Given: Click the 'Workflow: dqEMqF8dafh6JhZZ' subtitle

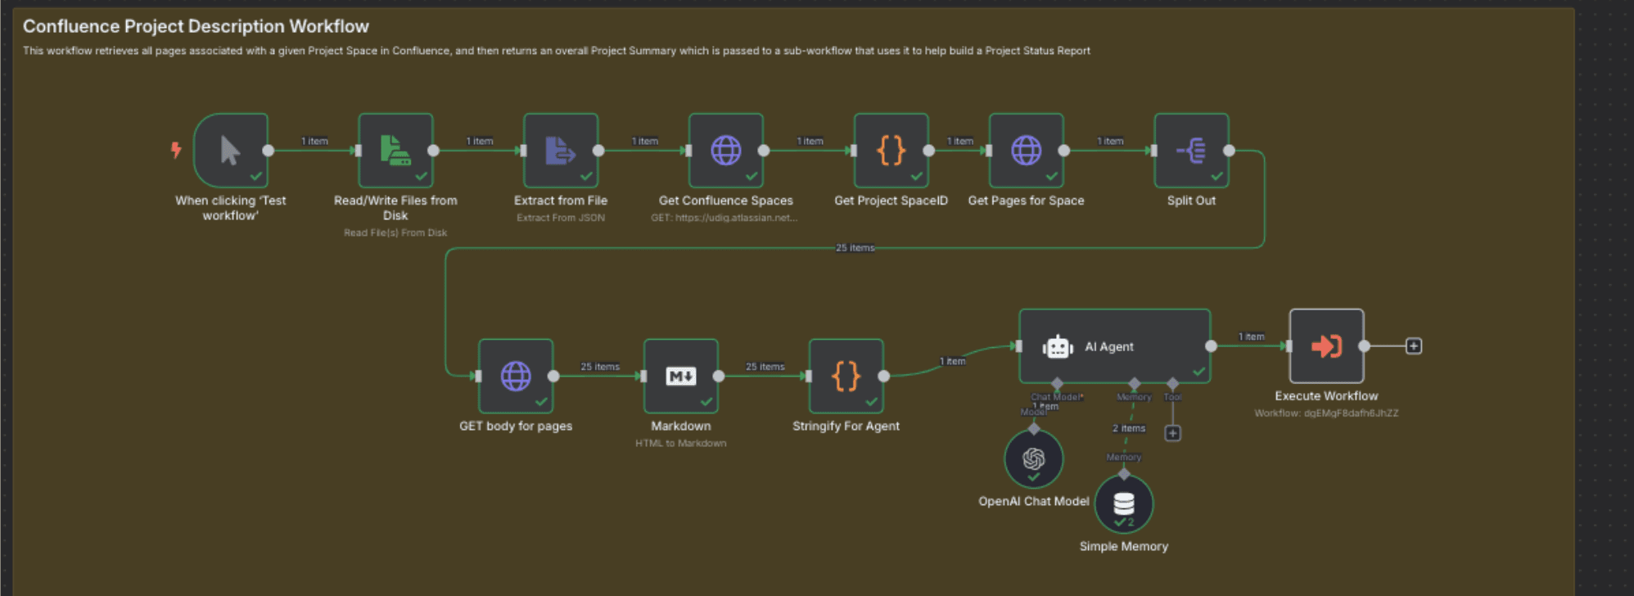Looking at the screenshot, I should pos(1327,413).
